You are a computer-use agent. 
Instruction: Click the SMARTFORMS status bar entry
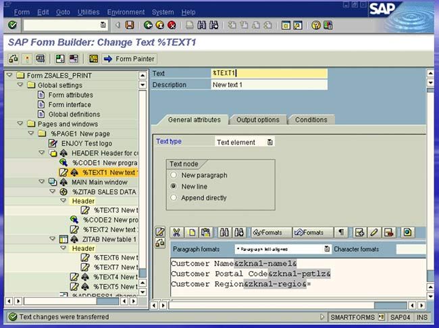pos(352,317)
